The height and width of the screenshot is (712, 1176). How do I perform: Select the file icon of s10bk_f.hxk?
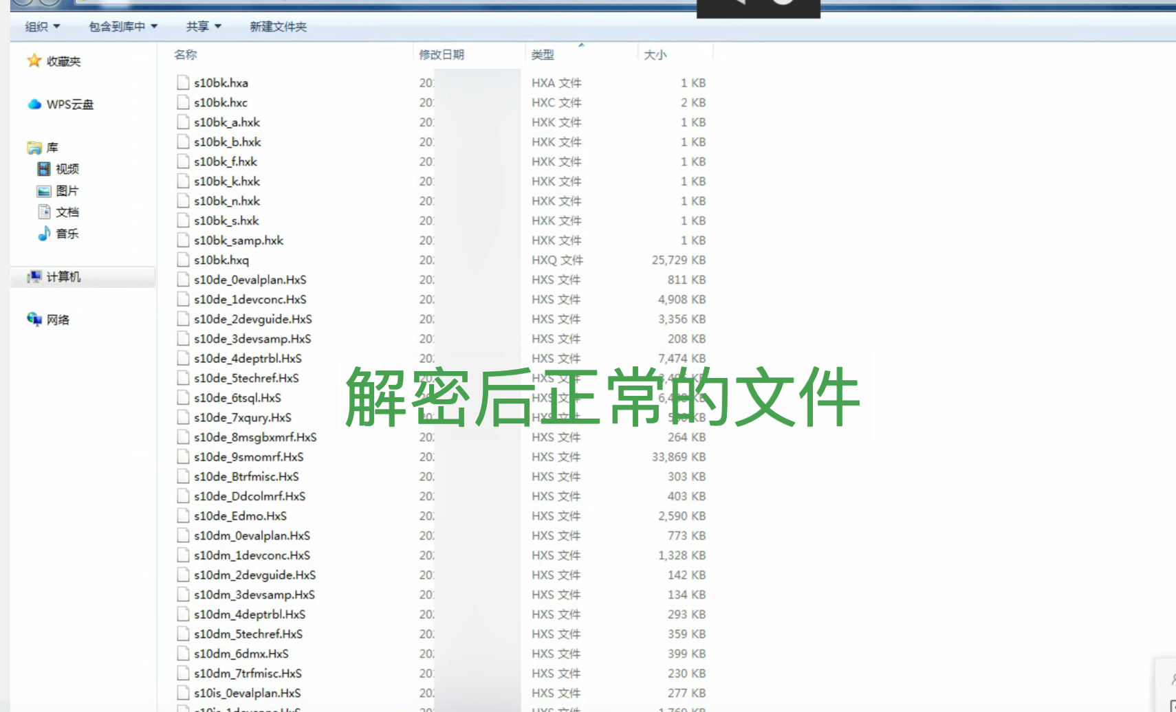coord(183,162)
